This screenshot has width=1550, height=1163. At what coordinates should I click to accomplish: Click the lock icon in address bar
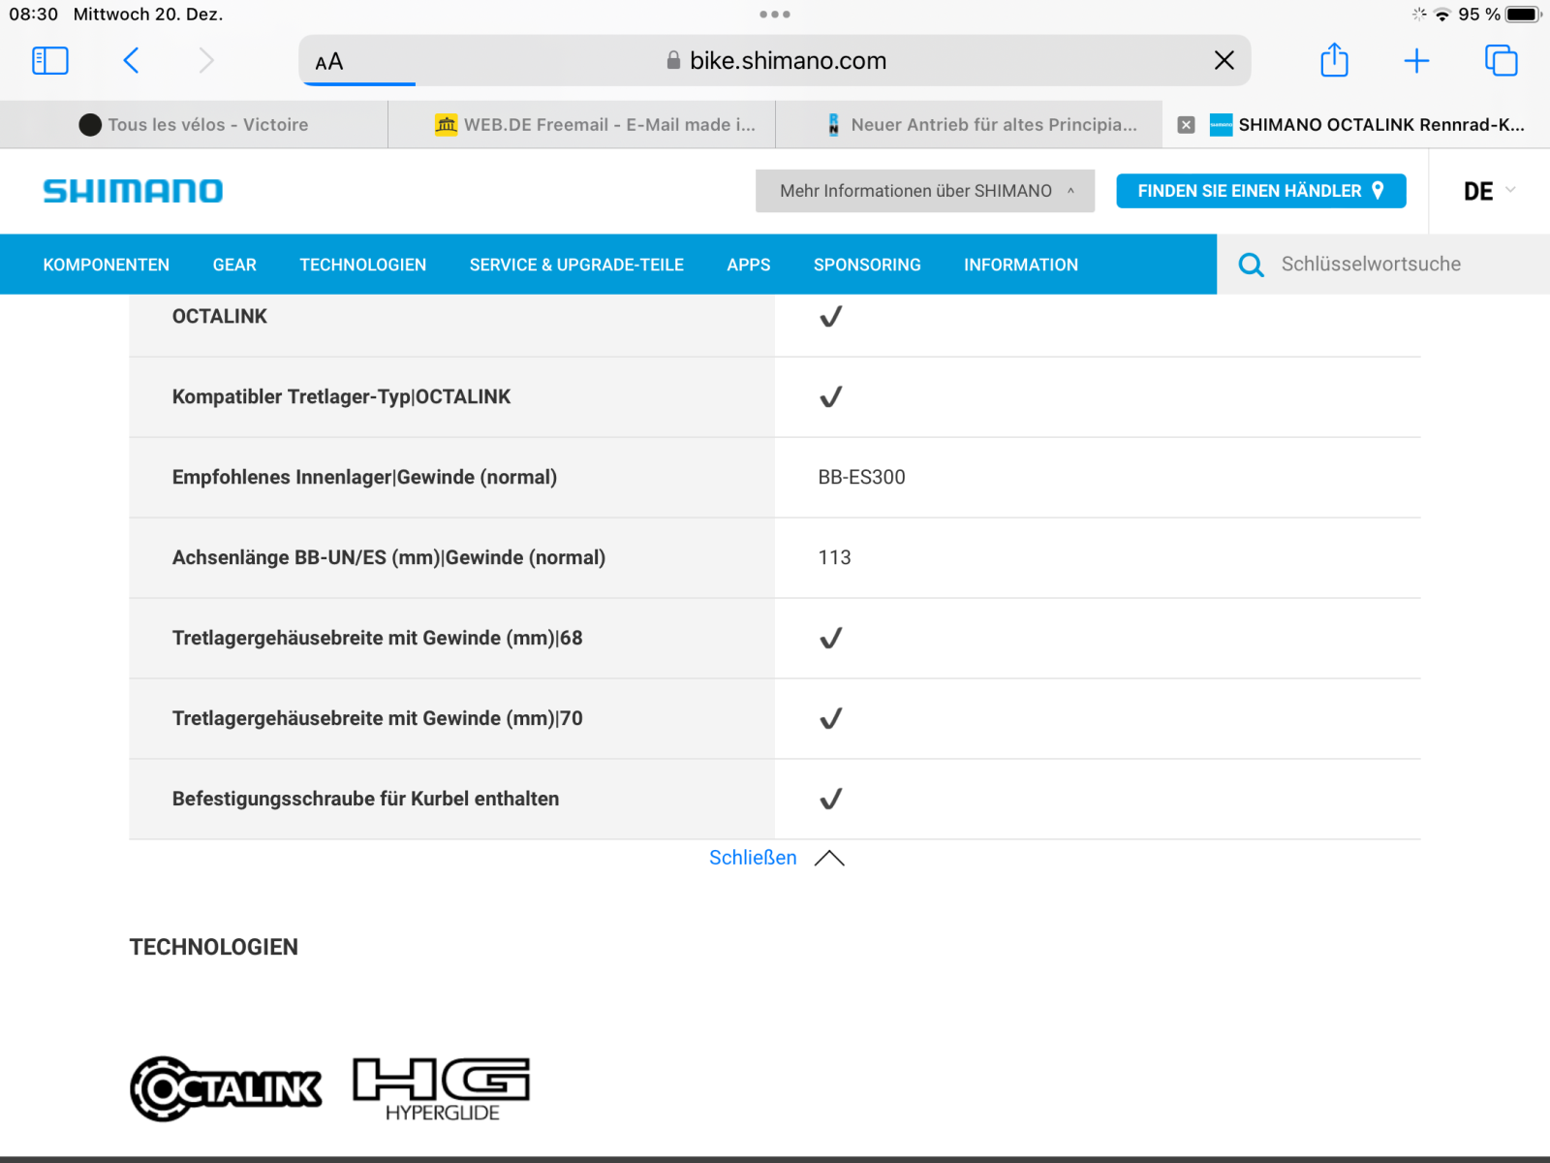click(673, 61)
